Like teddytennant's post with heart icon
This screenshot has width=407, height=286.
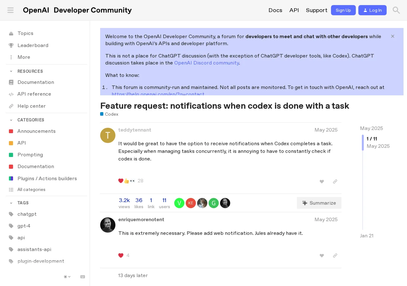pyautogui.click(x=322, y=181)
